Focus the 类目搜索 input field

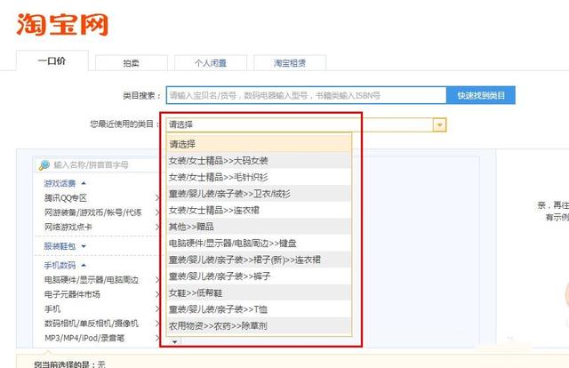point(306,95)
